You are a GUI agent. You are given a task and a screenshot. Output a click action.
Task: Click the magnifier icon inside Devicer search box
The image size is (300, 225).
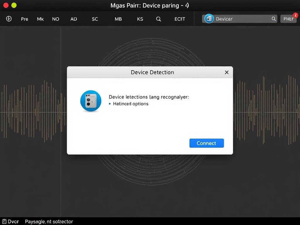click(x=274, y=19)
